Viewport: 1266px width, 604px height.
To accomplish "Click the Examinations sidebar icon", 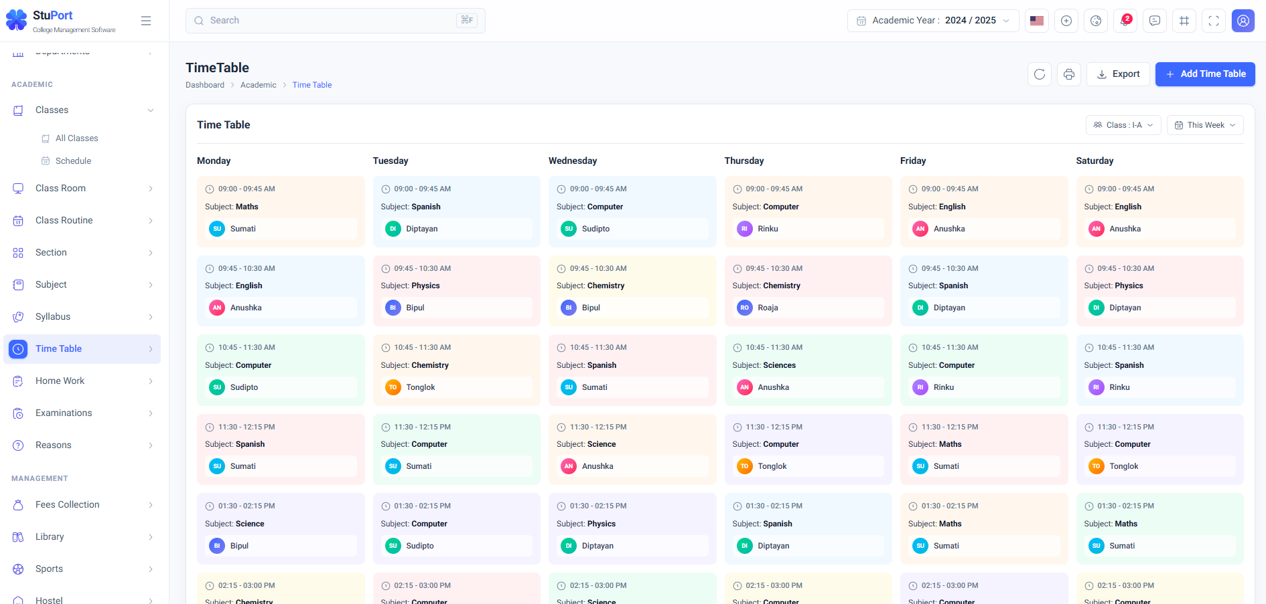I will click(x=18, y=413).
